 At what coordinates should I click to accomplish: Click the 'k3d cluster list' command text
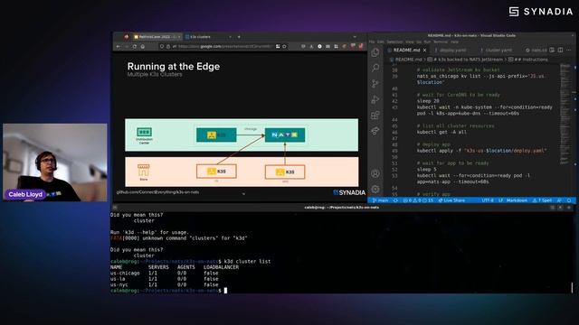pyautogui.click(x=247, y=261)
